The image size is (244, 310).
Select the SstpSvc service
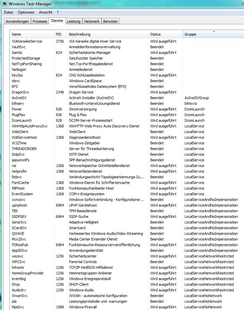18,154
